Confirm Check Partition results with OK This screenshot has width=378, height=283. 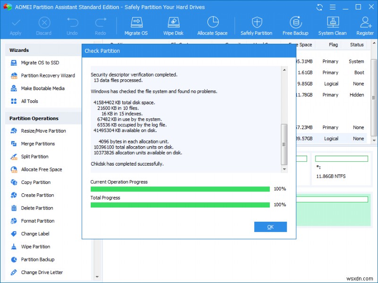270,227
